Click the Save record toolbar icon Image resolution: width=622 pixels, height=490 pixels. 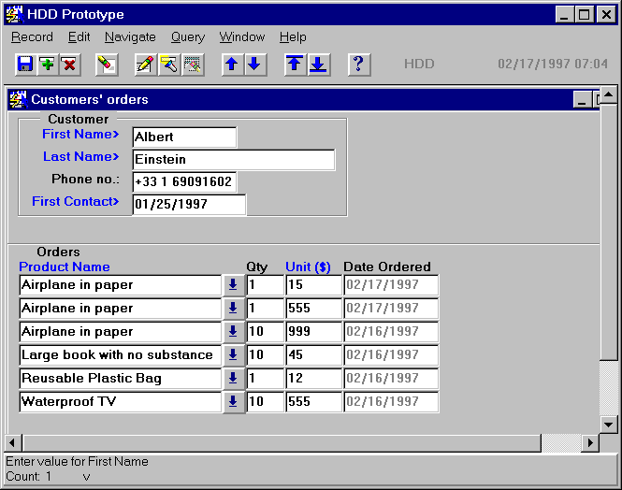(25, 65)
